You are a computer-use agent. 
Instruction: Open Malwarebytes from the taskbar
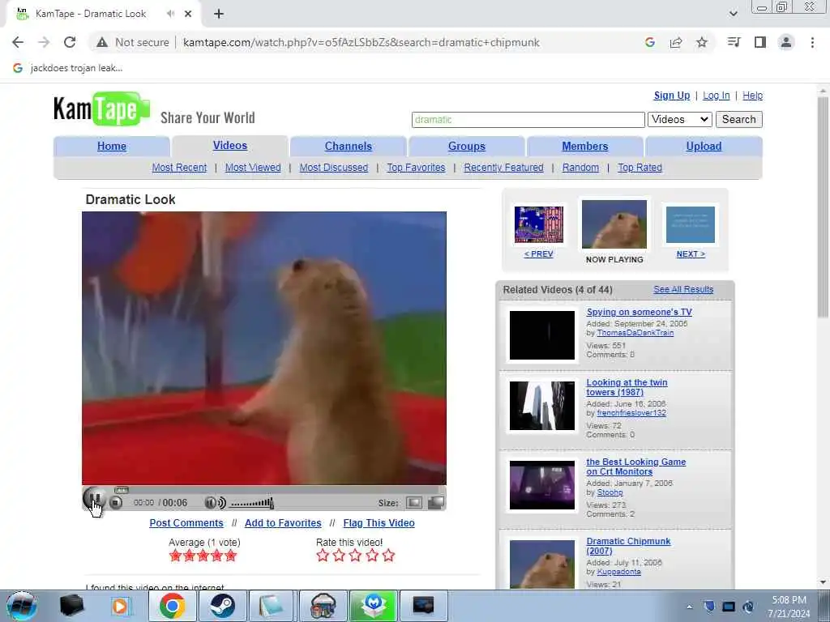(373, 606)
